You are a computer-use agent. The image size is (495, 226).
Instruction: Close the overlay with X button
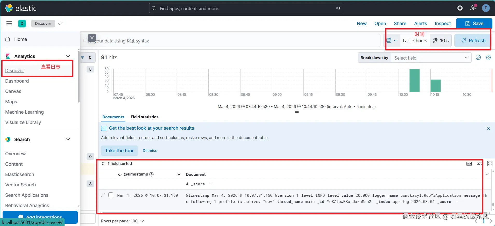coord(92,38)
